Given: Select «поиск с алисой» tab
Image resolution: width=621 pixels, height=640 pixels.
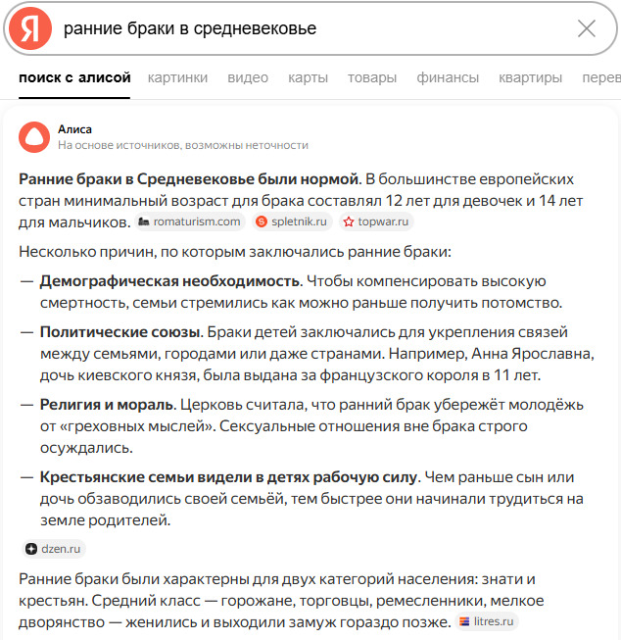Looking at the screenshot, I should pos(74,78).
